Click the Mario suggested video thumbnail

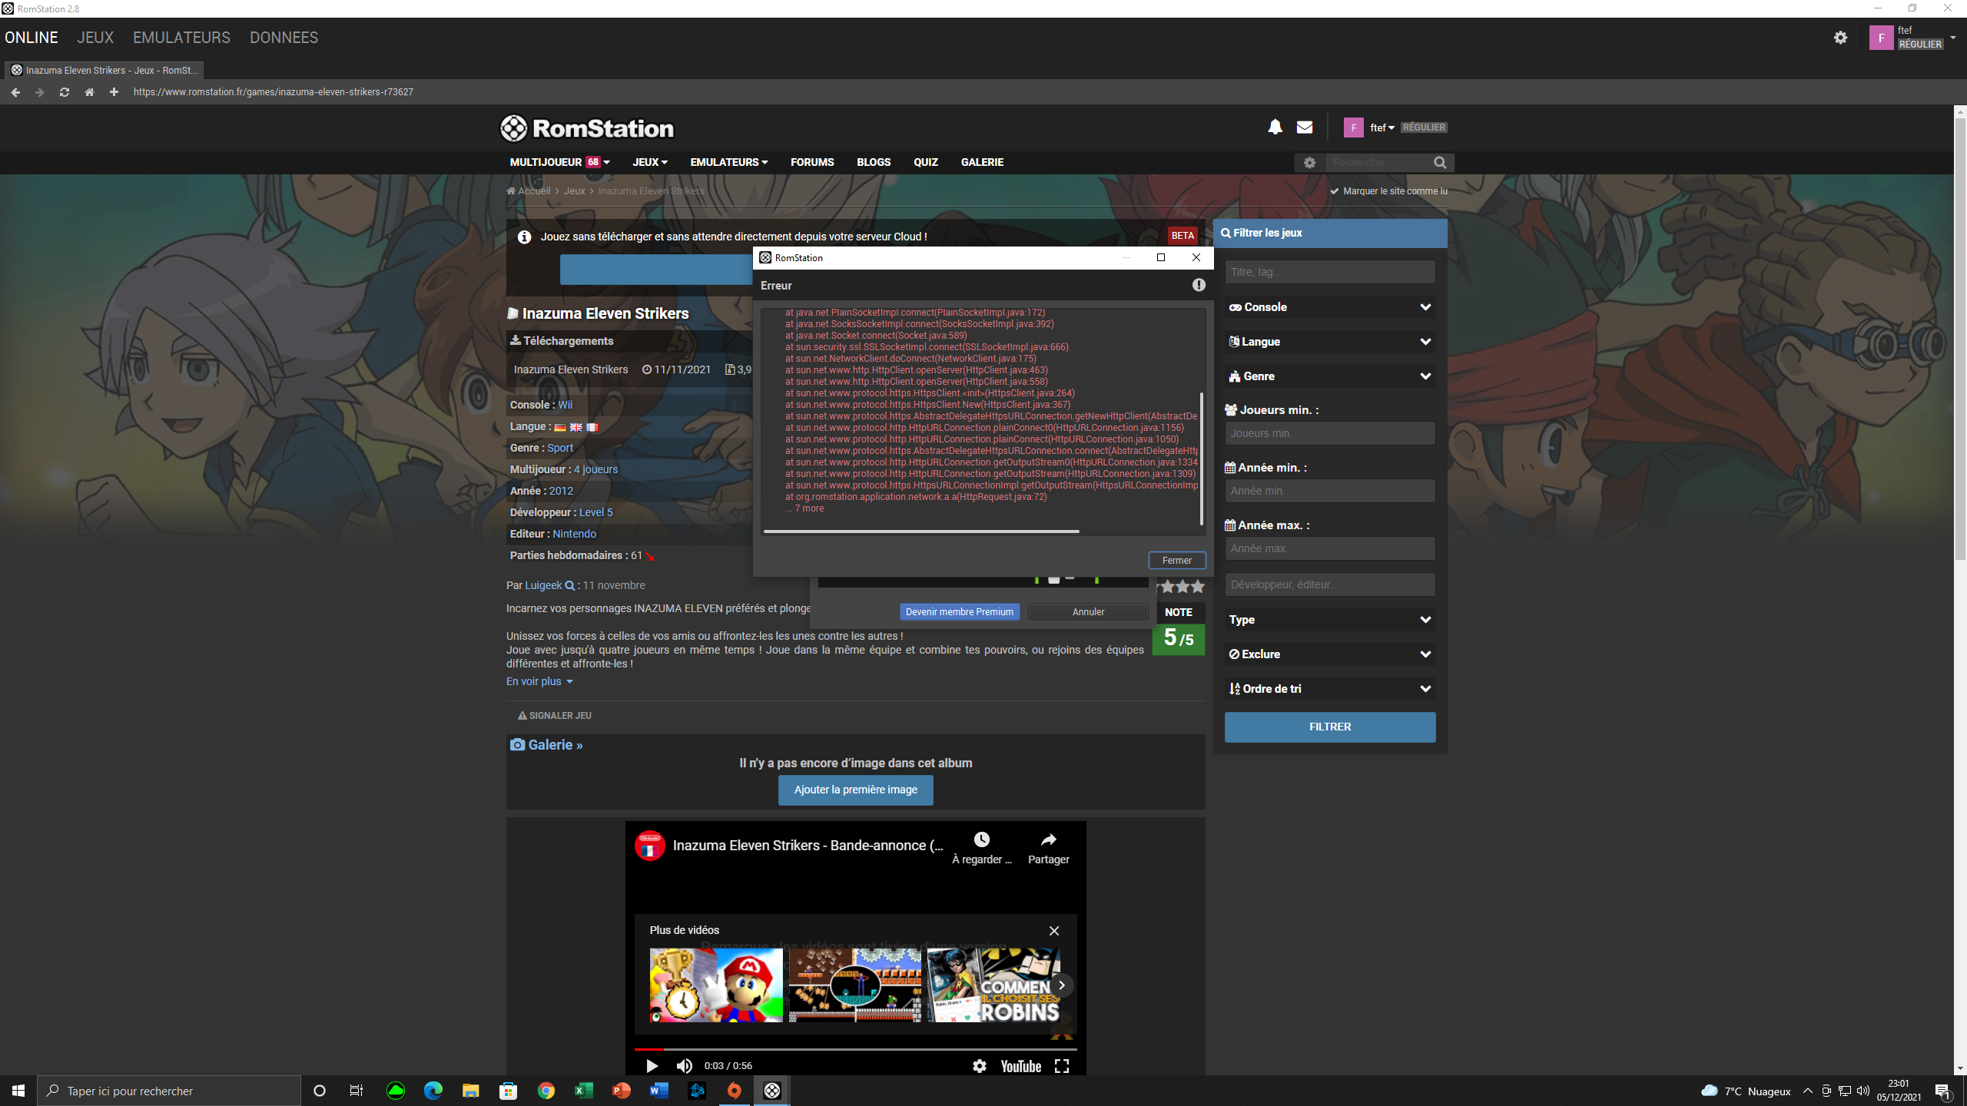pyautogui.click(x=716, y=985)
